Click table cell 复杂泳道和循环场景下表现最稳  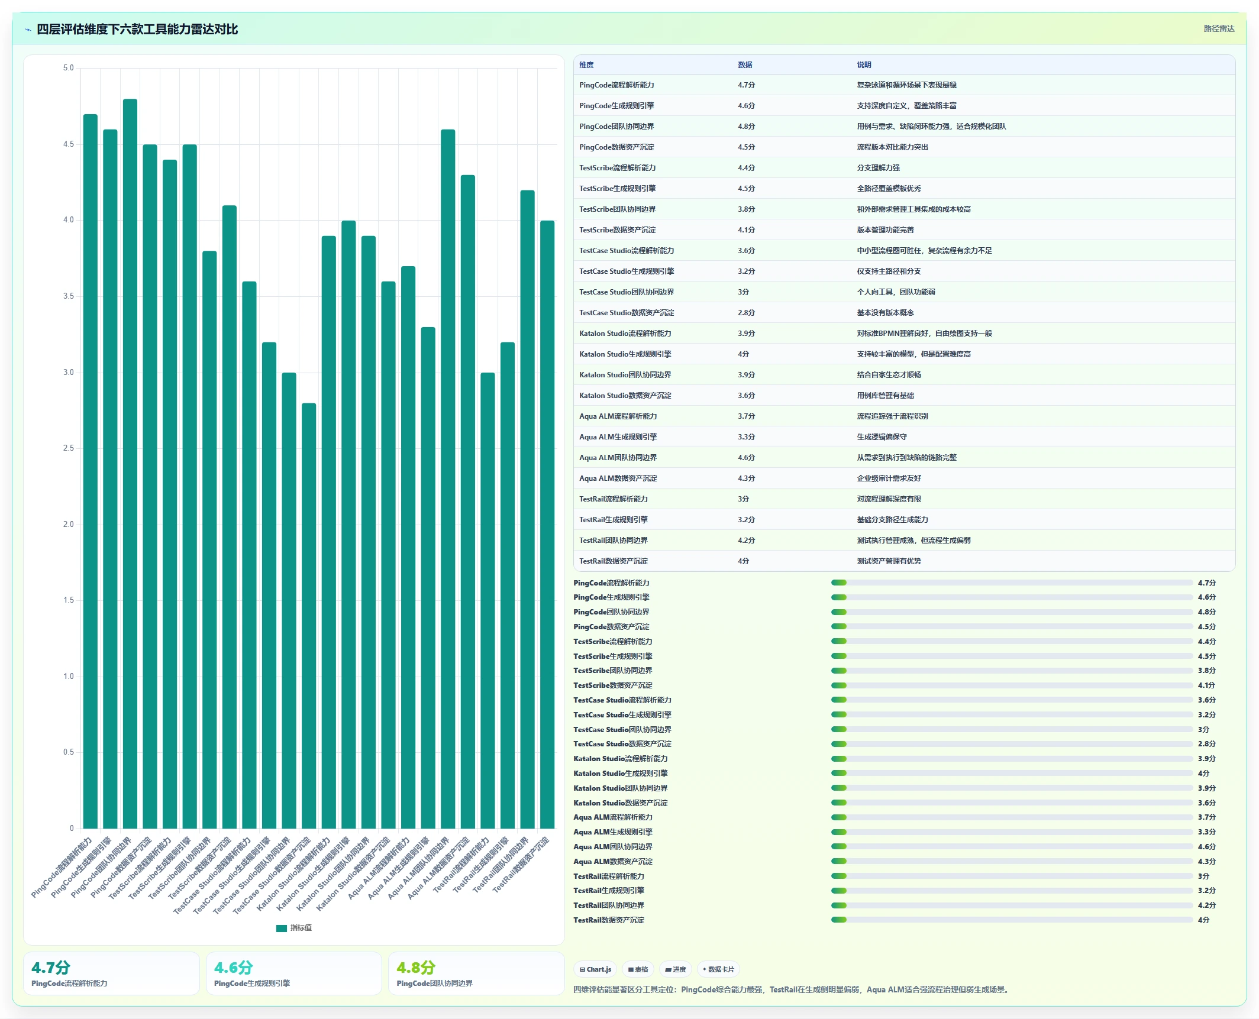click(906, 85)
